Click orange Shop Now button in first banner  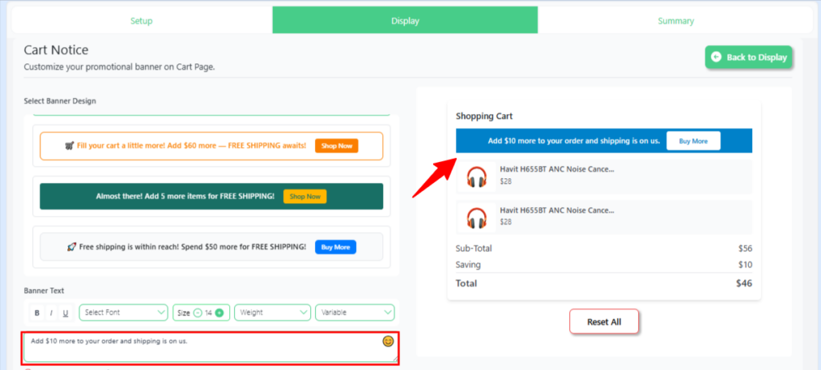click(x=337, y=146)
